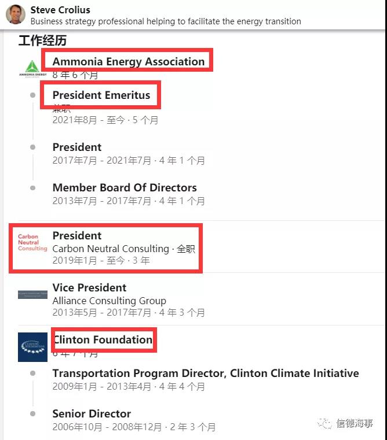Click the Ammonia Energy Association logo
This screenshot has width=387, height=440.
(x=32, y=68)
